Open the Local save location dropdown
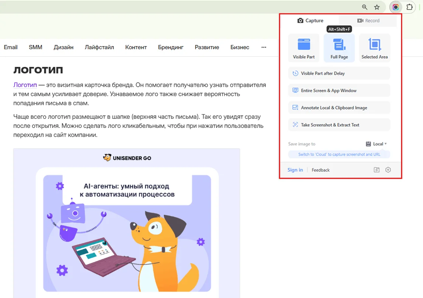Screen dimensions: 423x298 tap(377, 144)
